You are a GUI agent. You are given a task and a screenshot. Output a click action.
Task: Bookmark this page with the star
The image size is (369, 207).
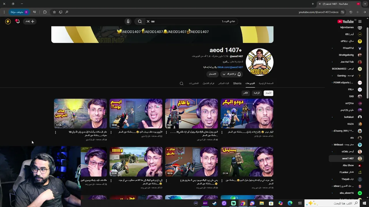[x=54, y=12]
